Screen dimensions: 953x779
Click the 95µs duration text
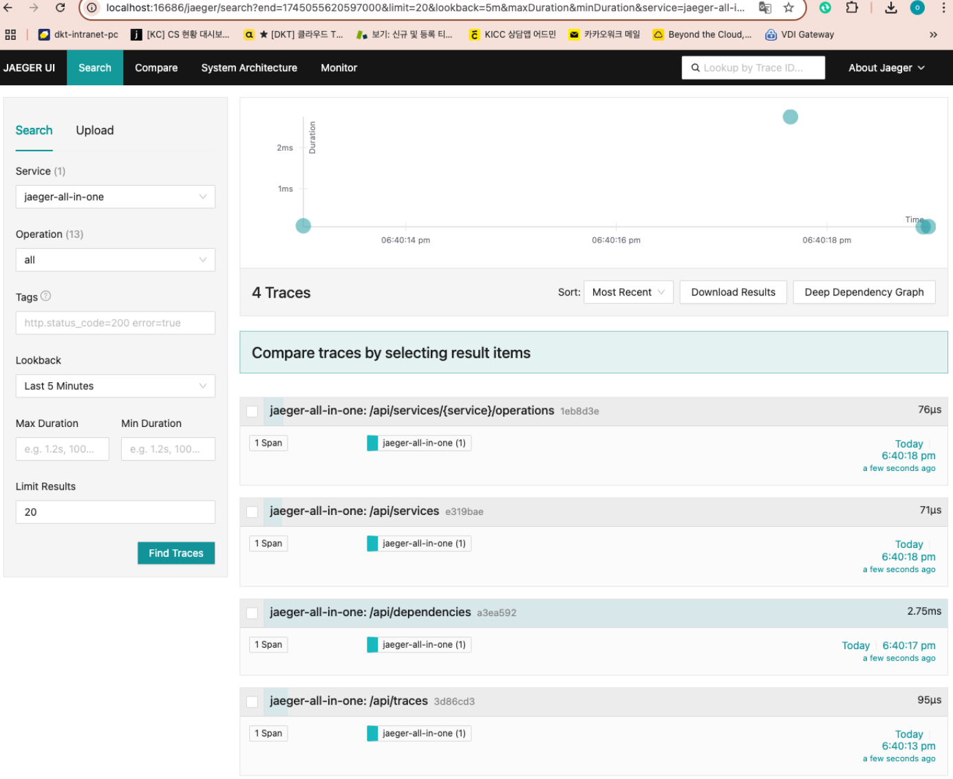(x=929, y=700)
